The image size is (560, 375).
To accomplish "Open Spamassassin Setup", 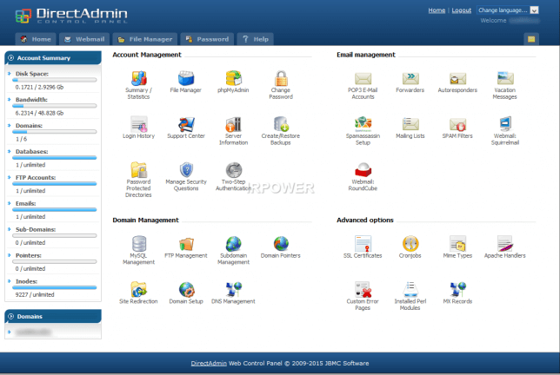I will click(x=363, y=123).
